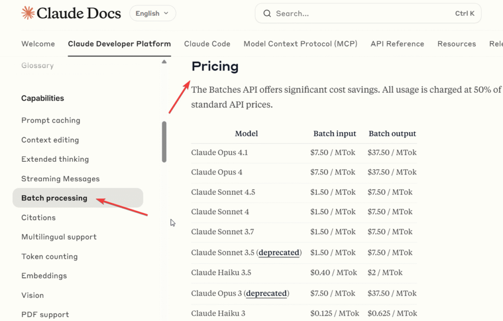
Task: Click the Claude Docs starburst logo icon
Action: pyautogui.click(x=28, y=13)
